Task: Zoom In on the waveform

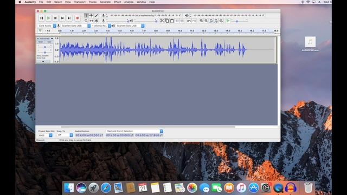Action: pos(201,21)
